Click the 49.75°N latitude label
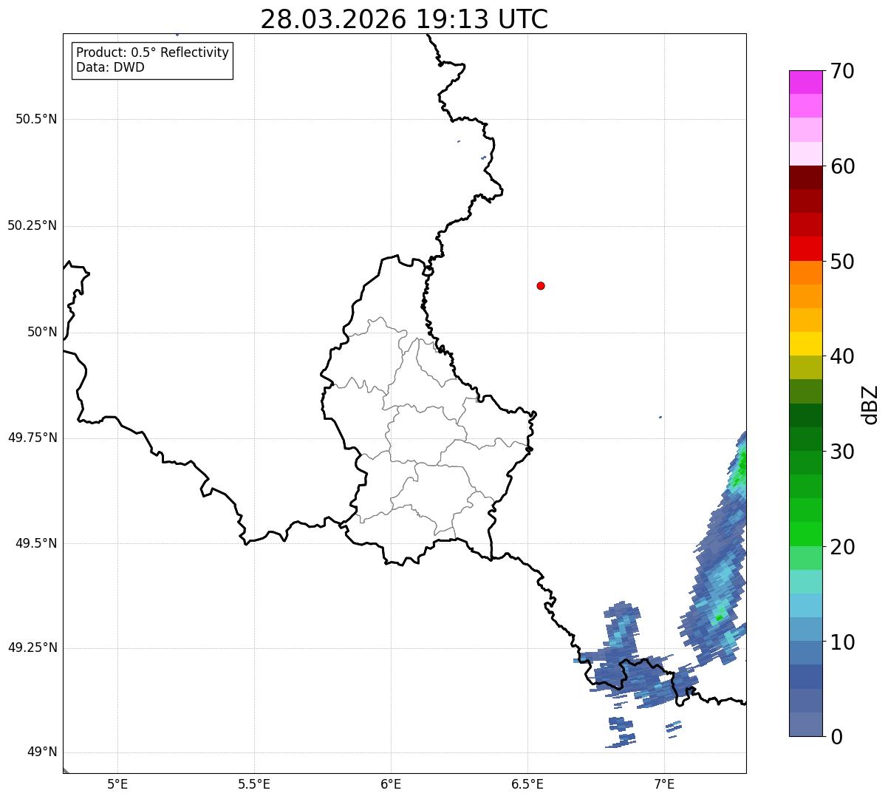Image resolution: width=888 pixels, height=799 pixels. point(33,438)
